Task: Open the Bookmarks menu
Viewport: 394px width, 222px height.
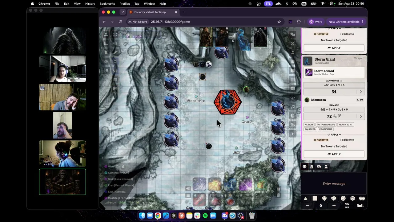Action: click(x=107, y=4)
